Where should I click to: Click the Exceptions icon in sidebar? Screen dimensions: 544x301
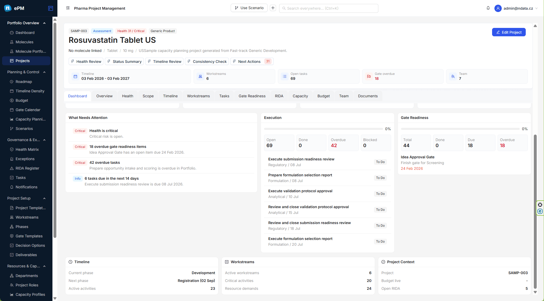[12, 159]
